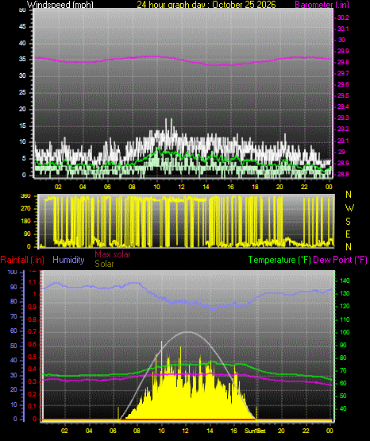This screenshot has width=370, height=441.
Task: Click the "140" temperature axis value
Action: pos(345,280)
